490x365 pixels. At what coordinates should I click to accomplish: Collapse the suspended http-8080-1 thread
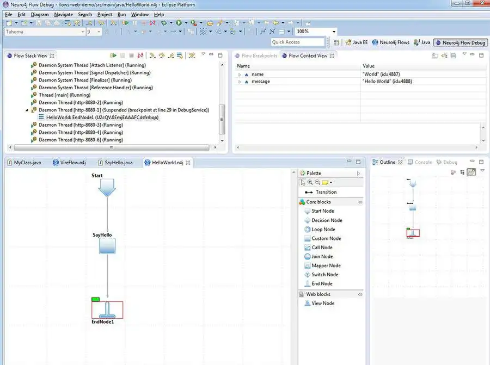point(27,110)
